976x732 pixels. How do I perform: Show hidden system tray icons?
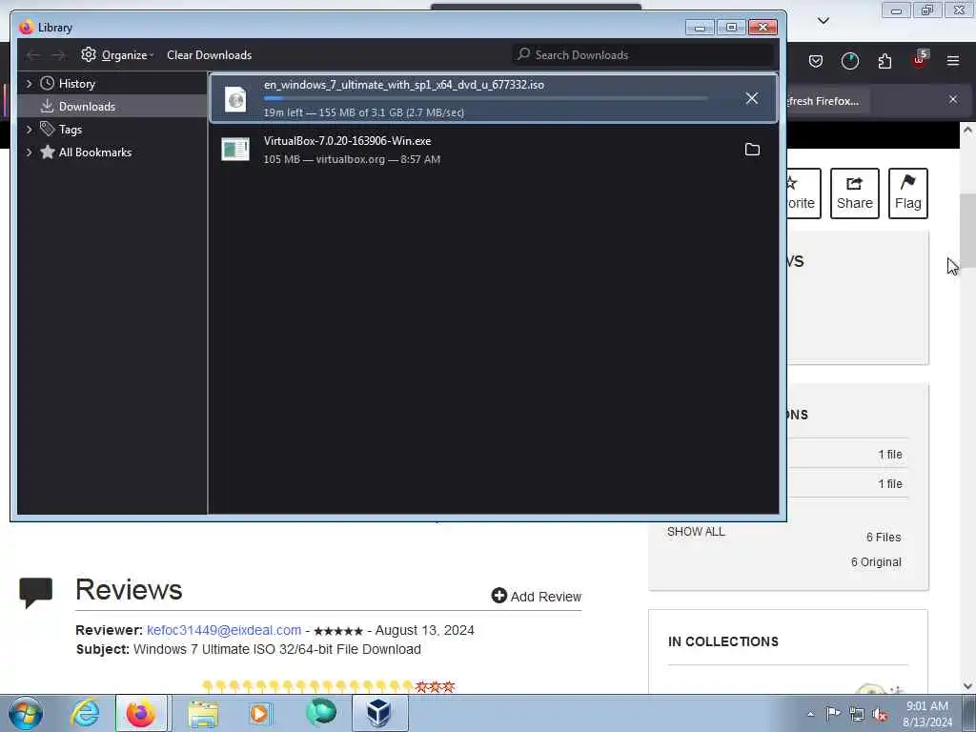pyautogui.click(x=810, y=714)
